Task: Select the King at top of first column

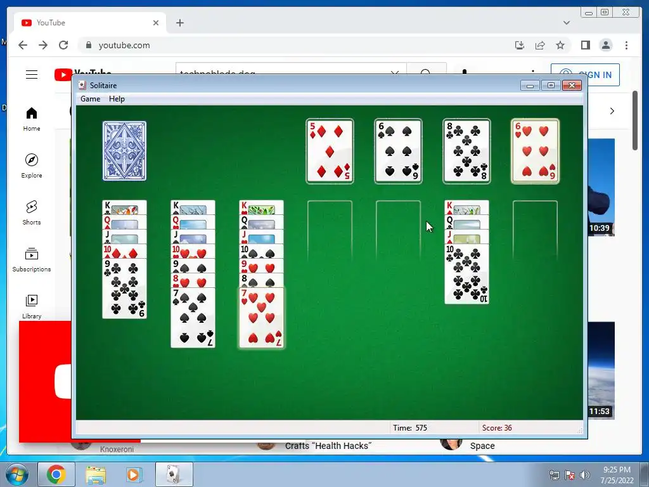Action: pyautogui.click(x=124, y=207)
